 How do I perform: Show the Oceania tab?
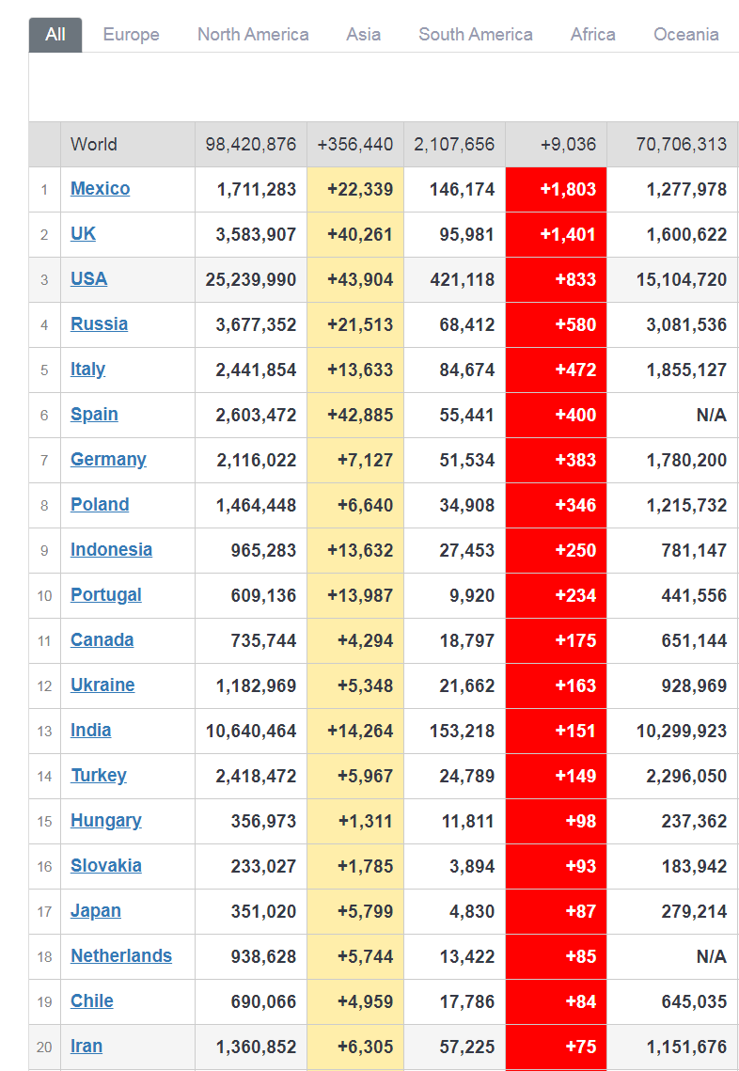pos(685,35)
